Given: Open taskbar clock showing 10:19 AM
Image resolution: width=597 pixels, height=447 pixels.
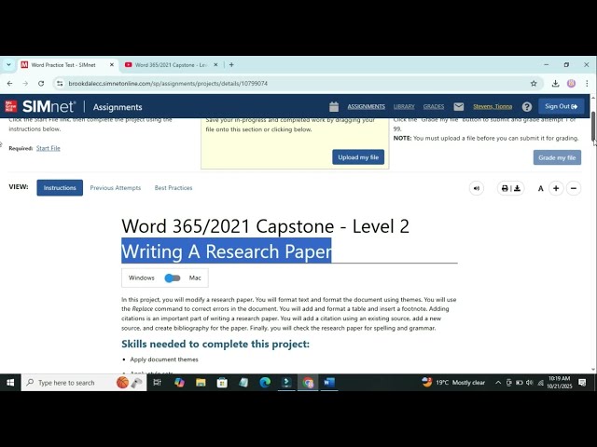Looking at the screenshot, I should (x=560, y=383).
